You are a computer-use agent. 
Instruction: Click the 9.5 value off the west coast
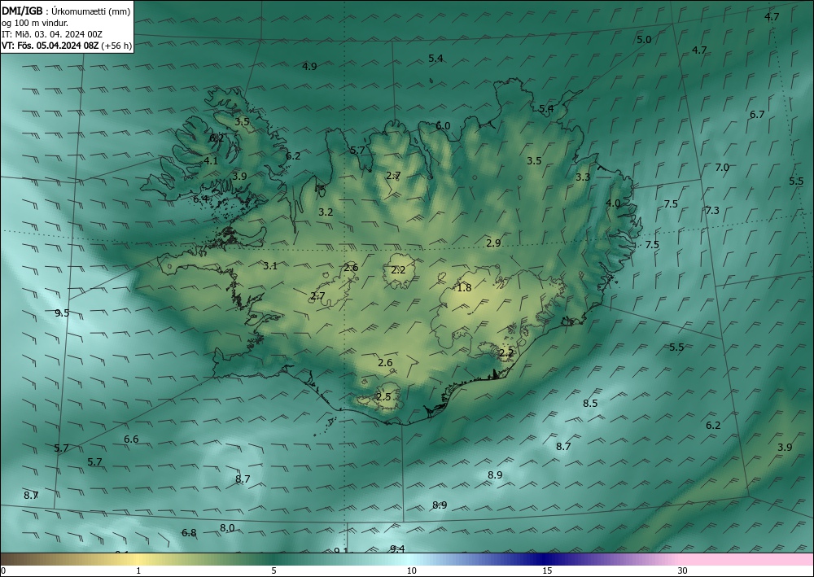click(62, 313)
